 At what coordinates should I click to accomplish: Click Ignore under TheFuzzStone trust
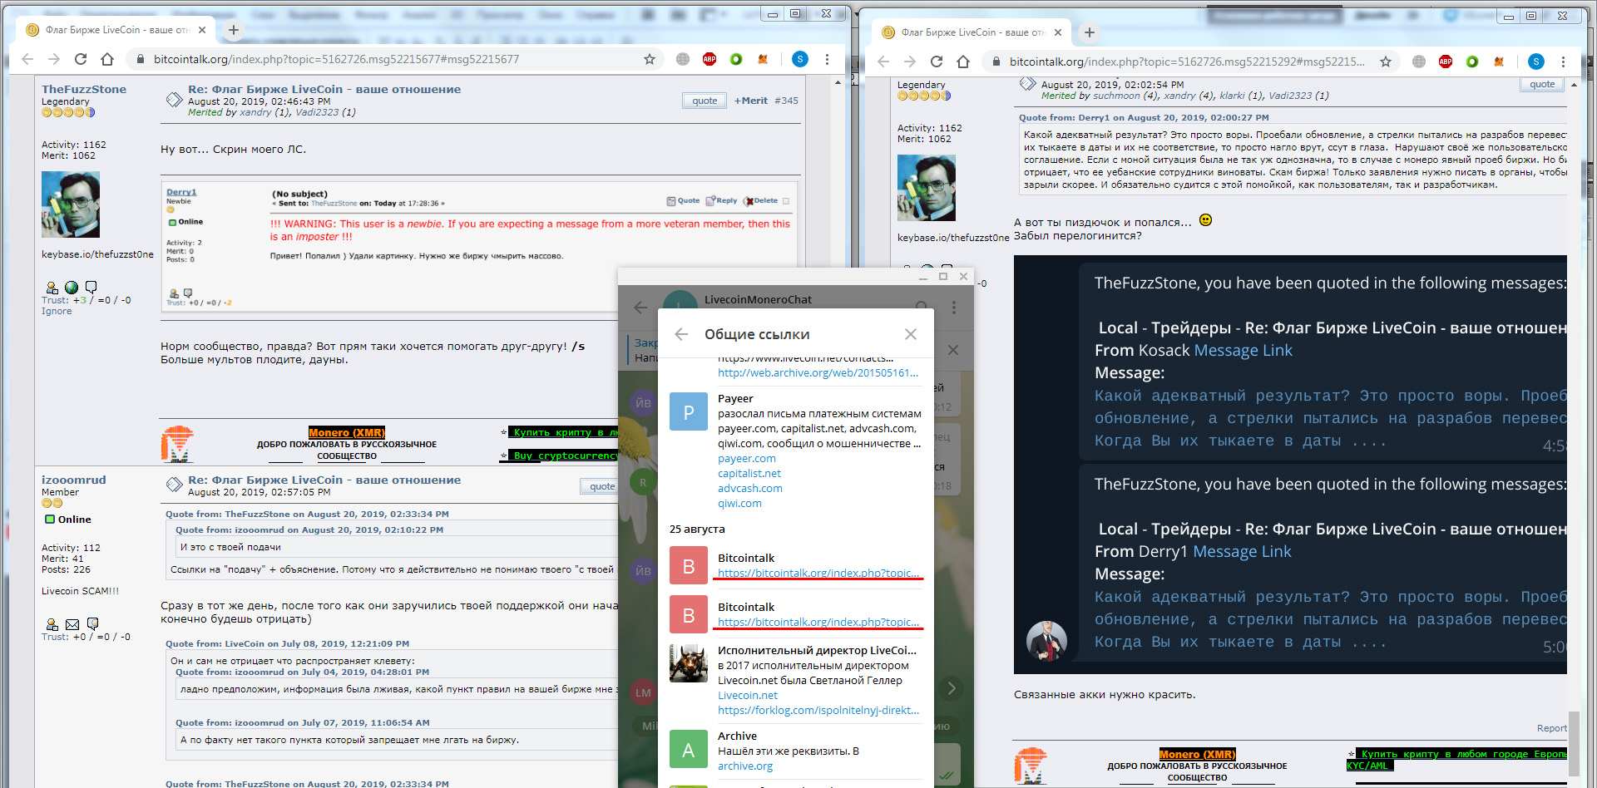[57, 311]
